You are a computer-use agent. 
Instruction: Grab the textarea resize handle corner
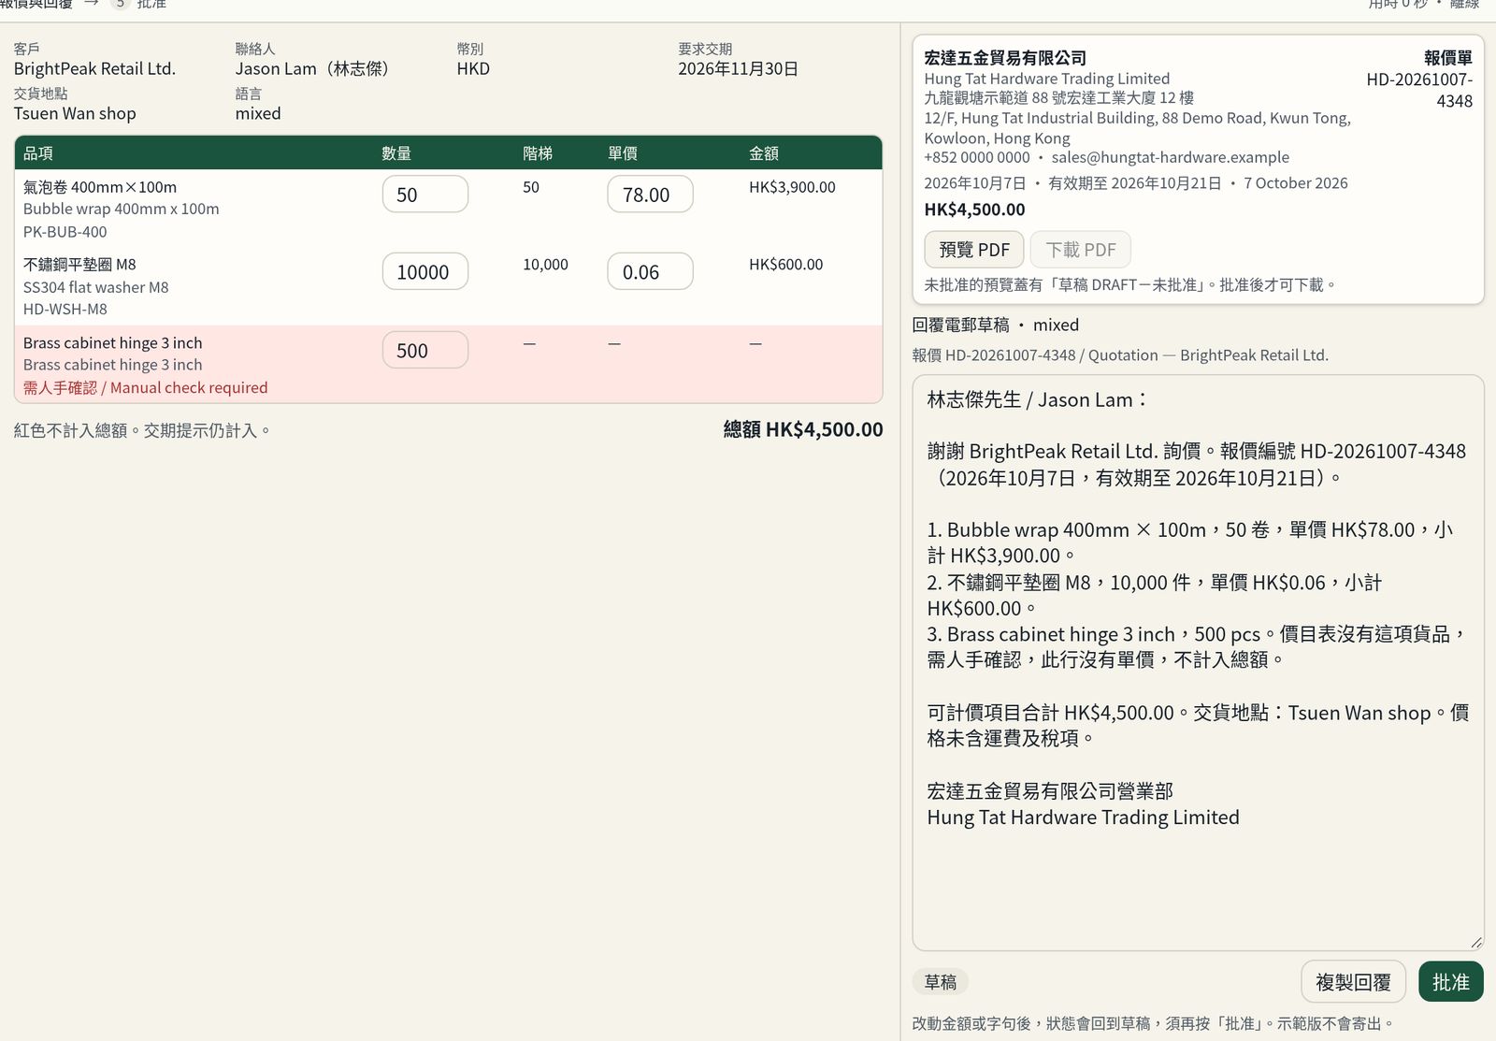tap(1476, 943)
